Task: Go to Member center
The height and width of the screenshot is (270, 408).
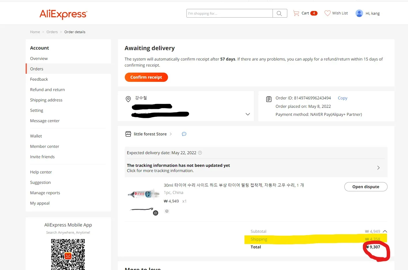Action: [x=45, y=146]
